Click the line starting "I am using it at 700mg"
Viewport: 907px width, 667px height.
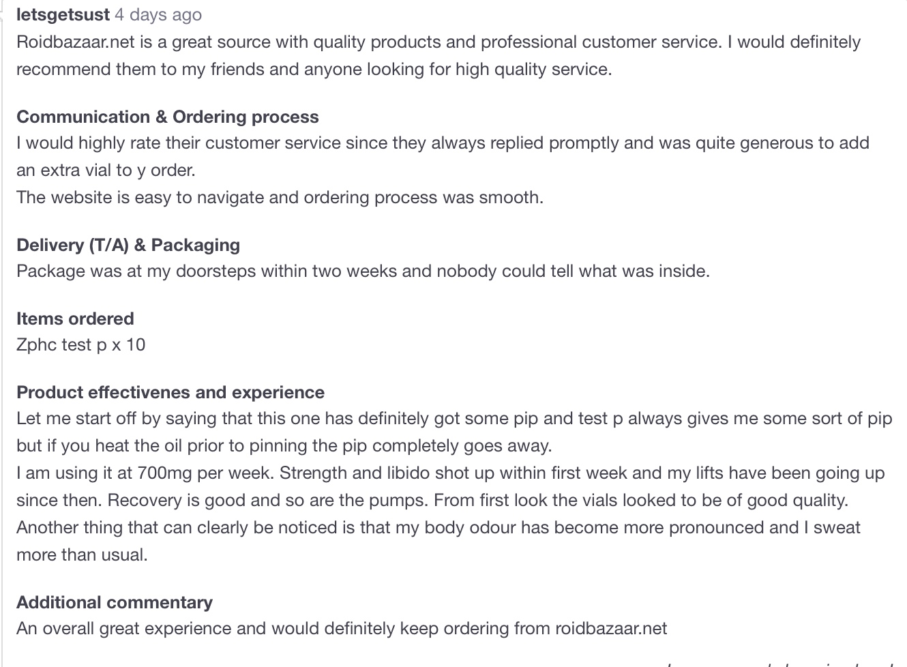(450, 473)
